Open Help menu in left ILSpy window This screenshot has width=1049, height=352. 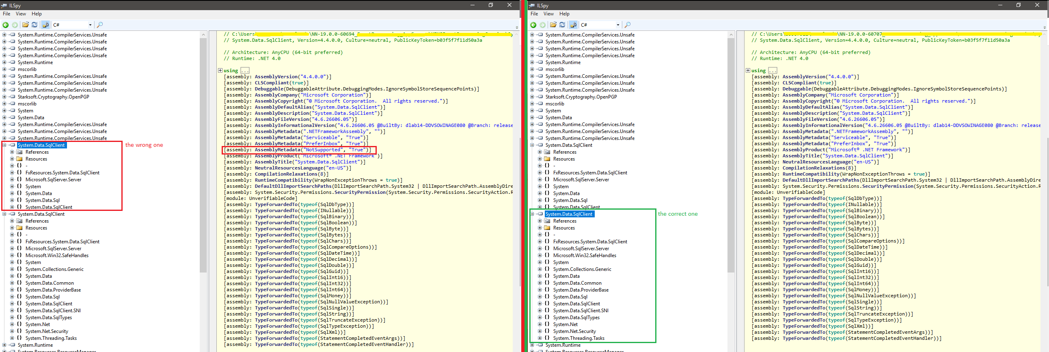click(x=37, y=14)
